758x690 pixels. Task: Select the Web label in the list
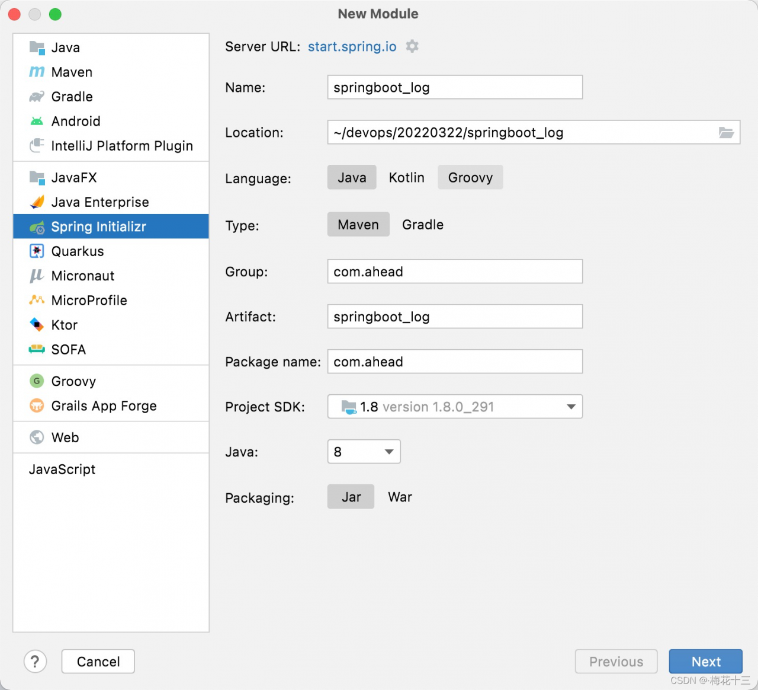point(65,437)
